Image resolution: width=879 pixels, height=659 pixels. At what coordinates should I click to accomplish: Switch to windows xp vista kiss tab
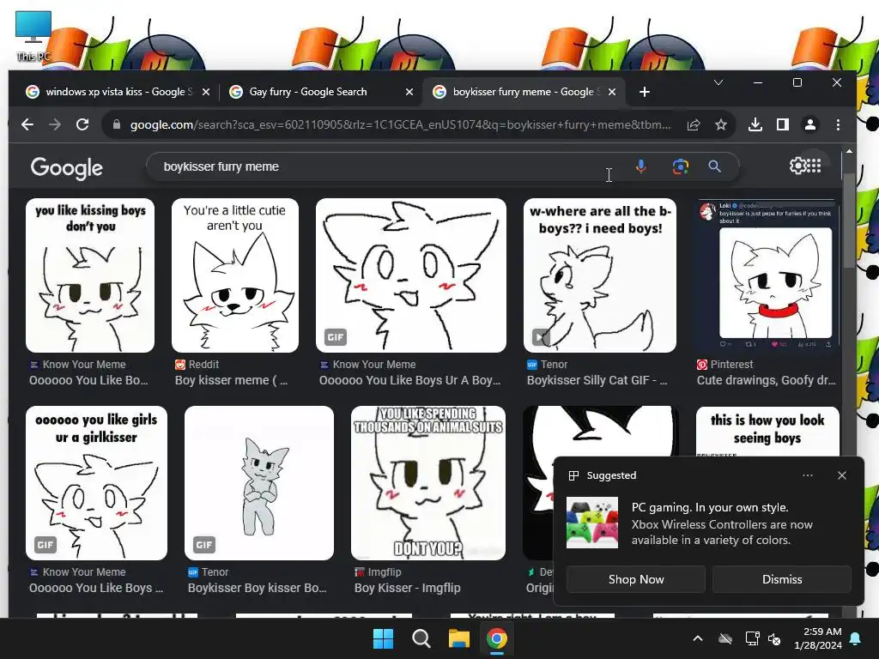[x=116, y=92]
